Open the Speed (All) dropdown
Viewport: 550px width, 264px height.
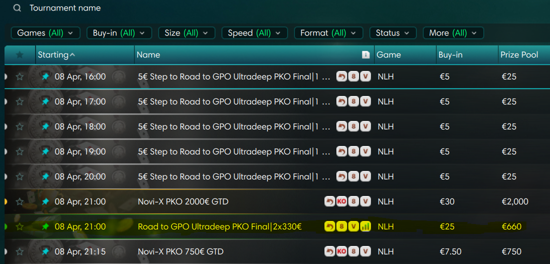[254, 33]
